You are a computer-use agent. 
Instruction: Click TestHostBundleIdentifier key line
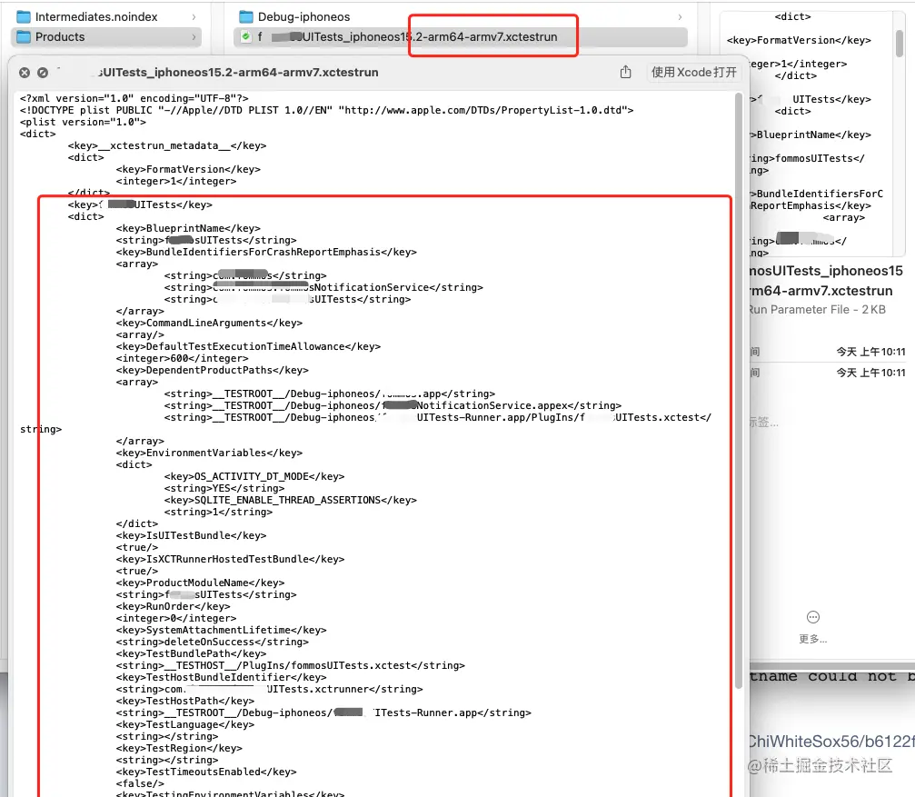pyautogui.click(x=221, y=677)
